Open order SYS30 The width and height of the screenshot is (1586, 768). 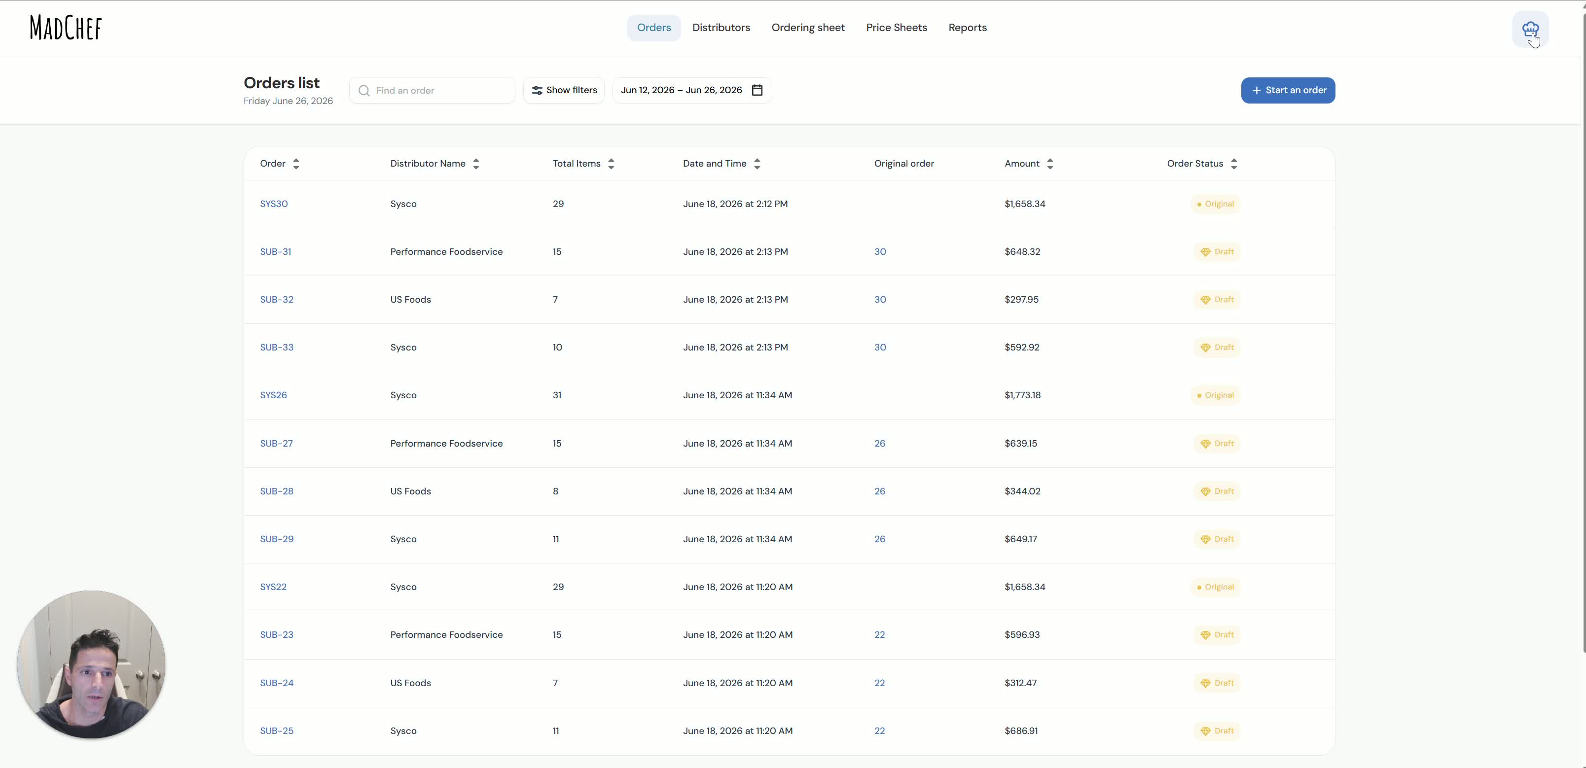[x=274, y=204]
